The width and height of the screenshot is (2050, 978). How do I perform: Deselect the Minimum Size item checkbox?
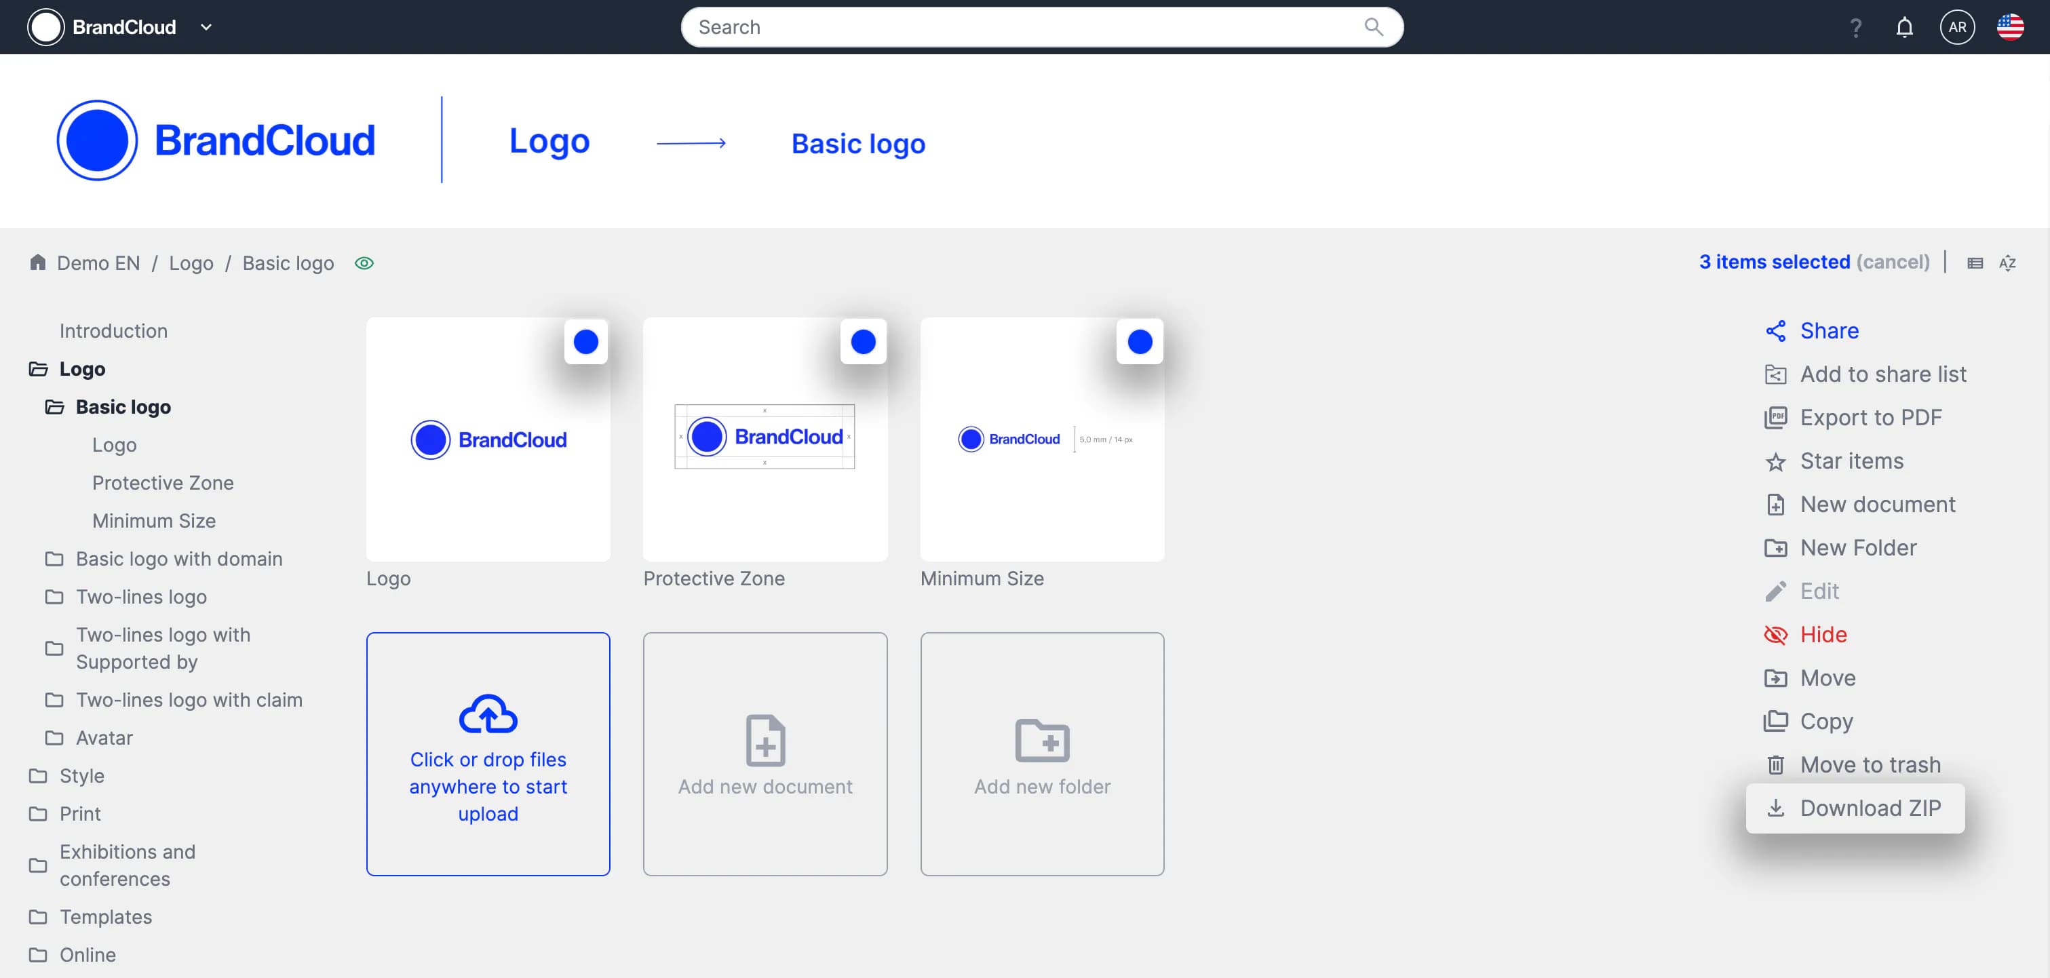(x=1140, y=343)
